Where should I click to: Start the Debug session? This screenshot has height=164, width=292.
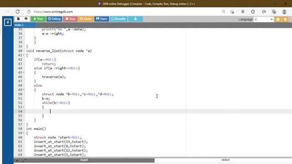(x=54, y=19)
